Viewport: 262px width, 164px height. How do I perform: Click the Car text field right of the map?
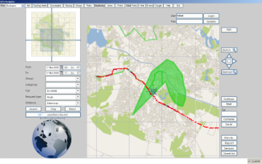click(229, 114)
